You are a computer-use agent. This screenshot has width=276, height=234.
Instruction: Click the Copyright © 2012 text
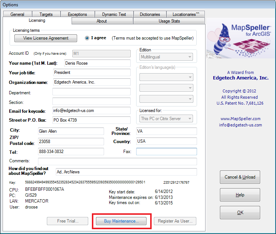click(239, 91)
